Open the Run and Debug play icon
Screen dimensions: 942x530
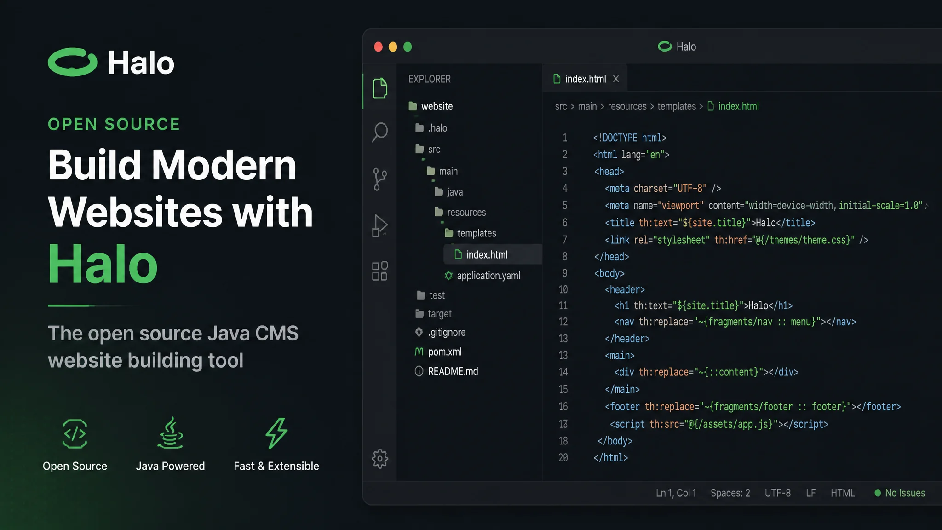(380, 226)
